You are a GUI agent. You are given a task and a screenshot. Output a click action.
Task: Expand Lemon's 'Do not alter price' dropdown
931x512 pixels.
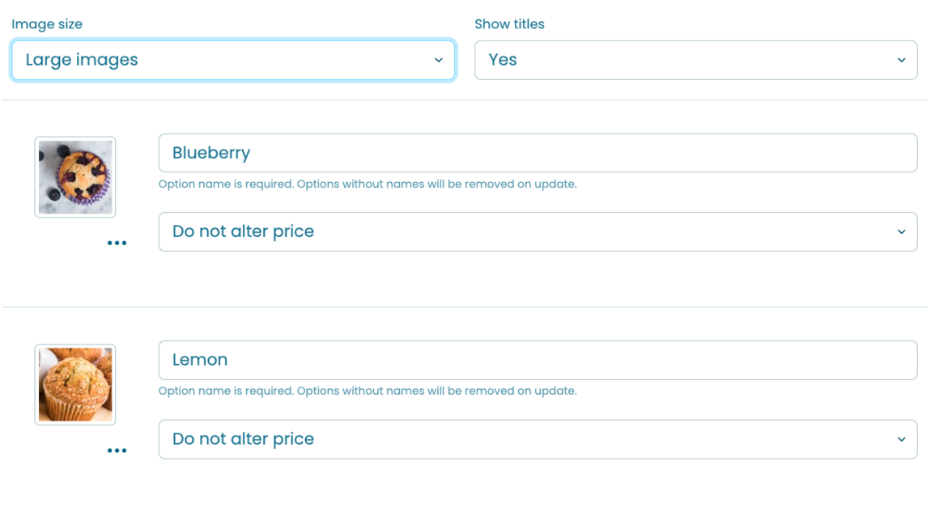coord(538,439)
